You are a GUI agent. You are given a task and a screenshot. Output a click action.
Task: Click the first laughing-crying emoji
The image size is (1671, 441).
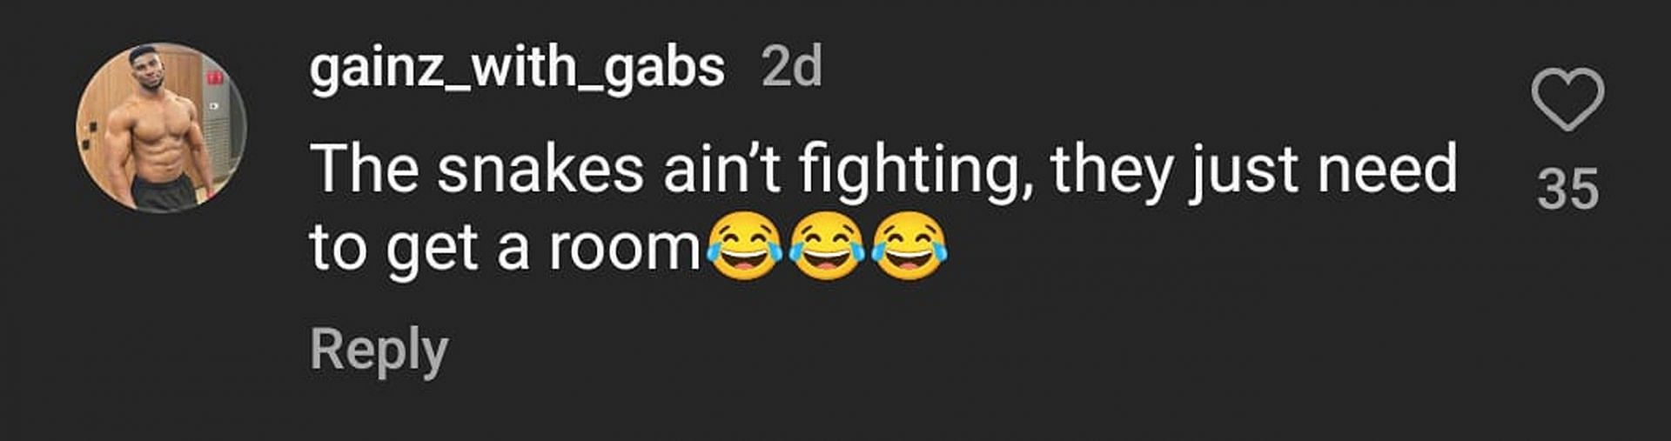tap(744, 246)
